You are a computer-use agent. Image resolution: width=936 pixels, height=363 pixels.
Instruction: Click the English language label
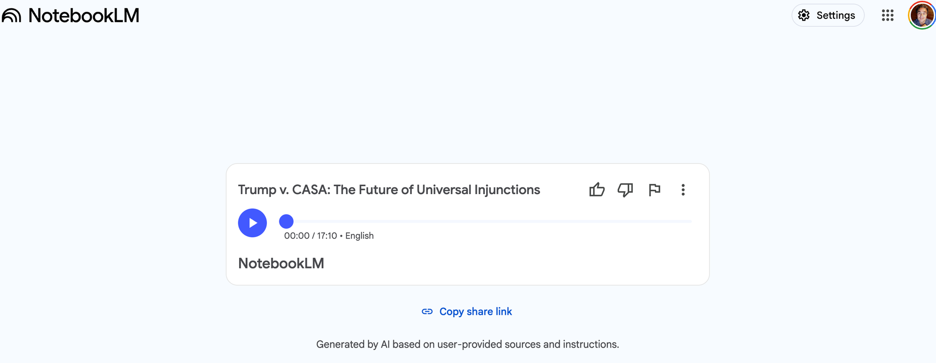(x=359, y=236)
